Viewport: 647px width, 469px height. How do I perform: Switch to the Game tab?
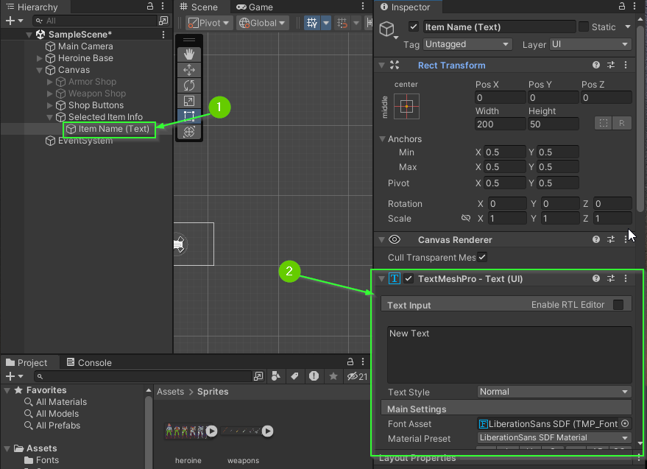(x=256, y=7)
